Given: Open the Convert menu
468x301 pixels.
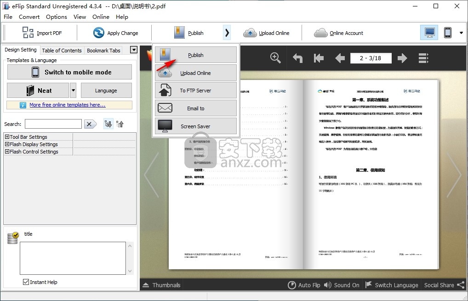Looking at the screenshot, I should [x=29, y=17].
